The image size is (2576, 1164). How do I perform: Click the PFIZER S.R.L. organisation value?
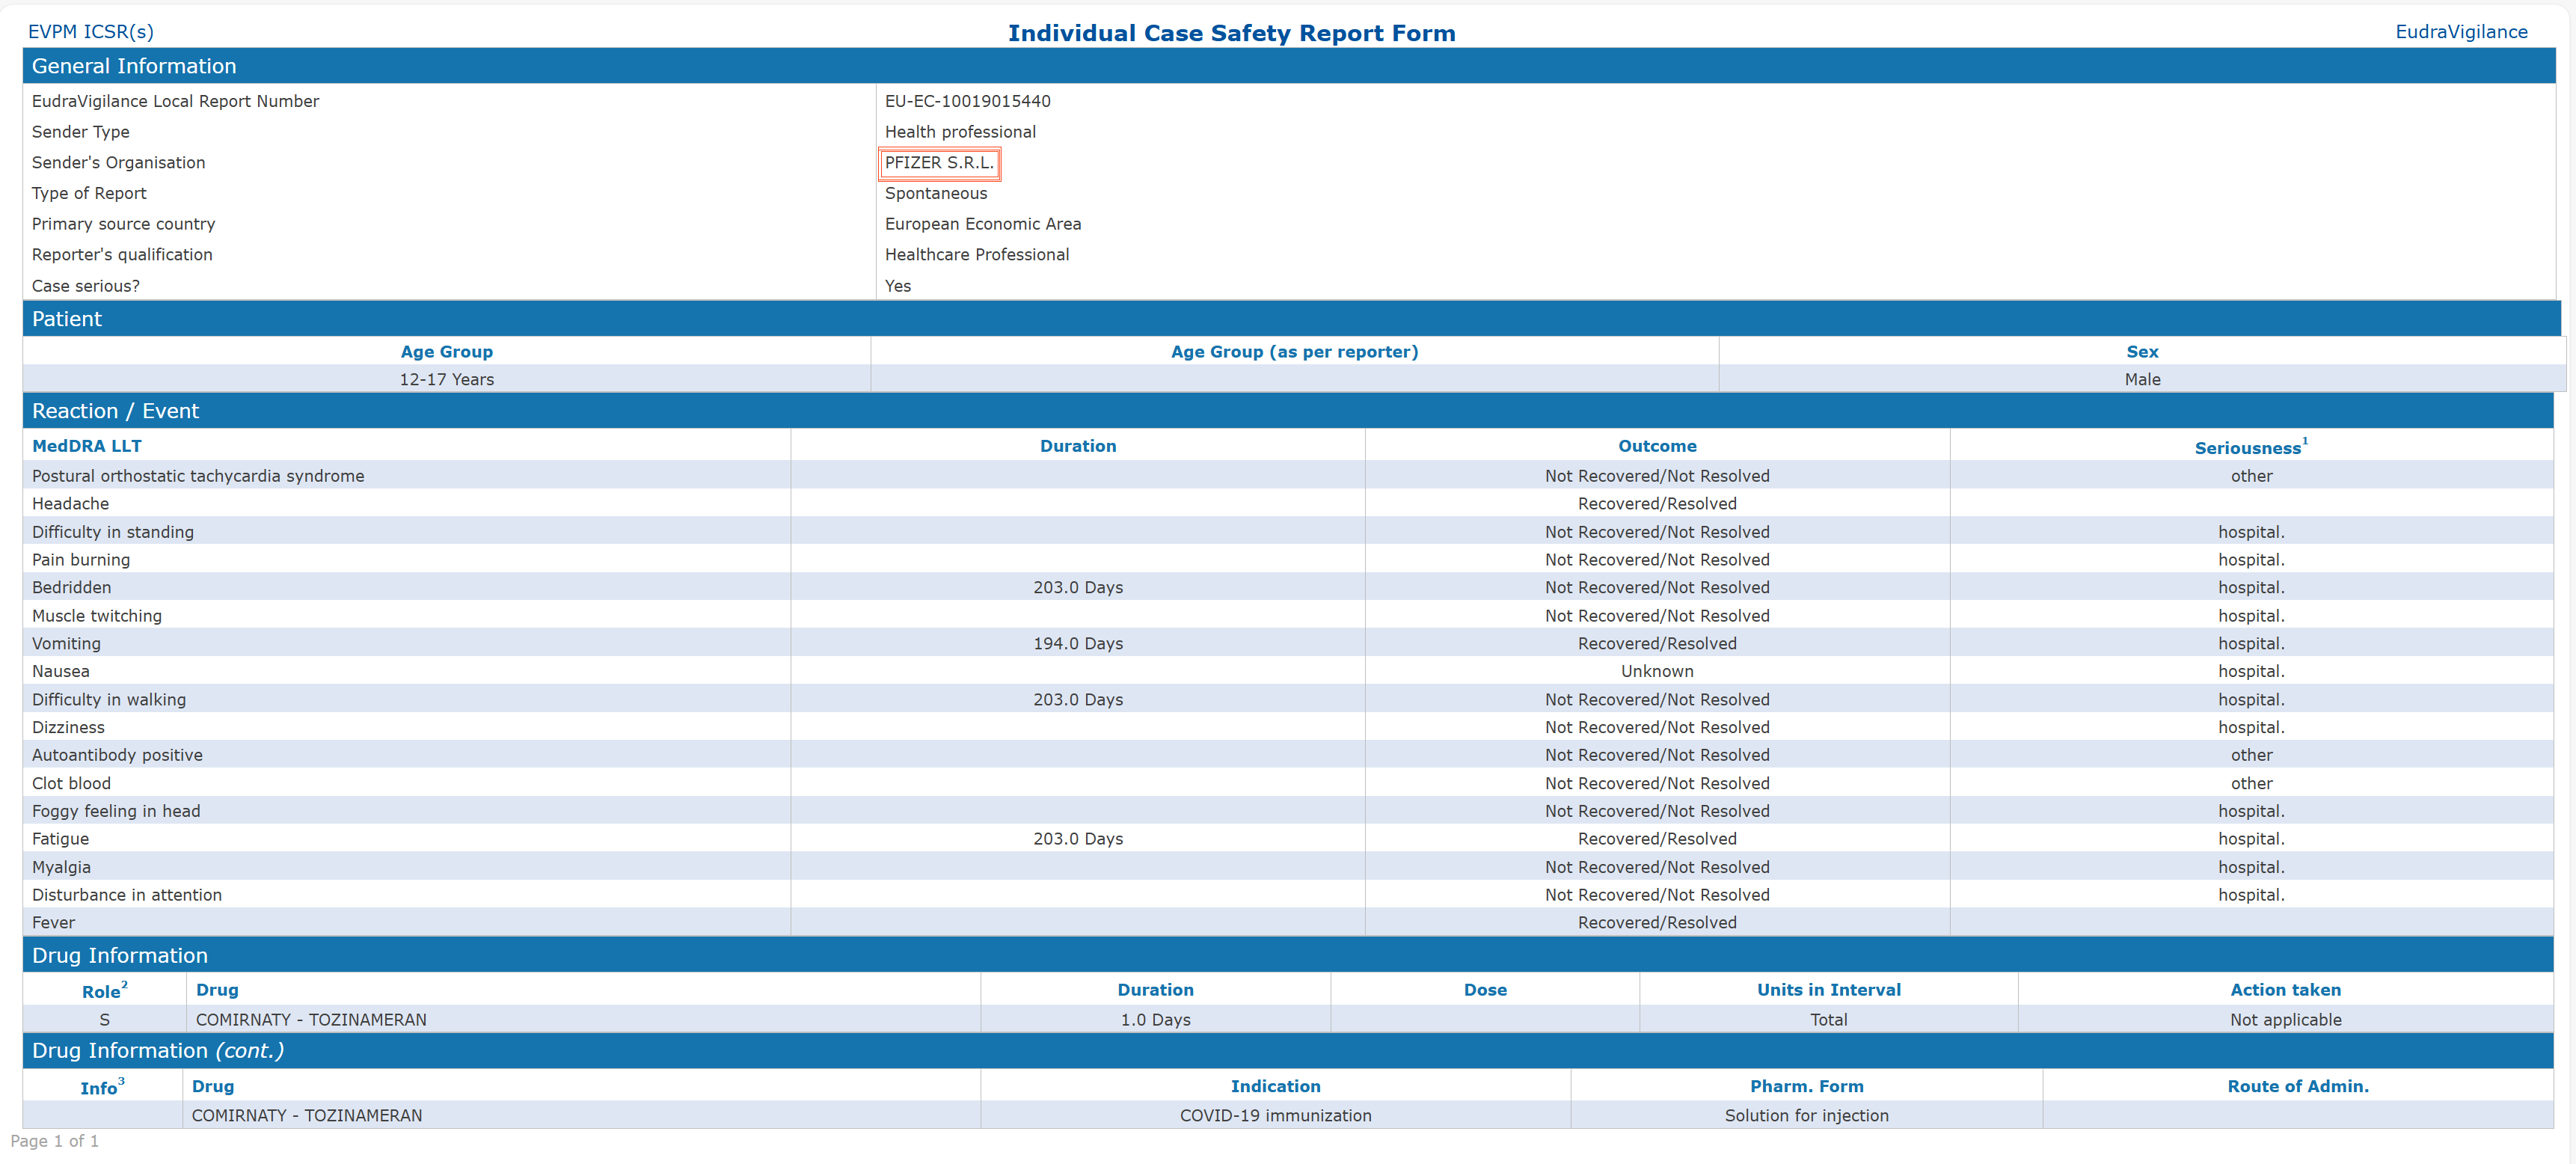(939, 163)
